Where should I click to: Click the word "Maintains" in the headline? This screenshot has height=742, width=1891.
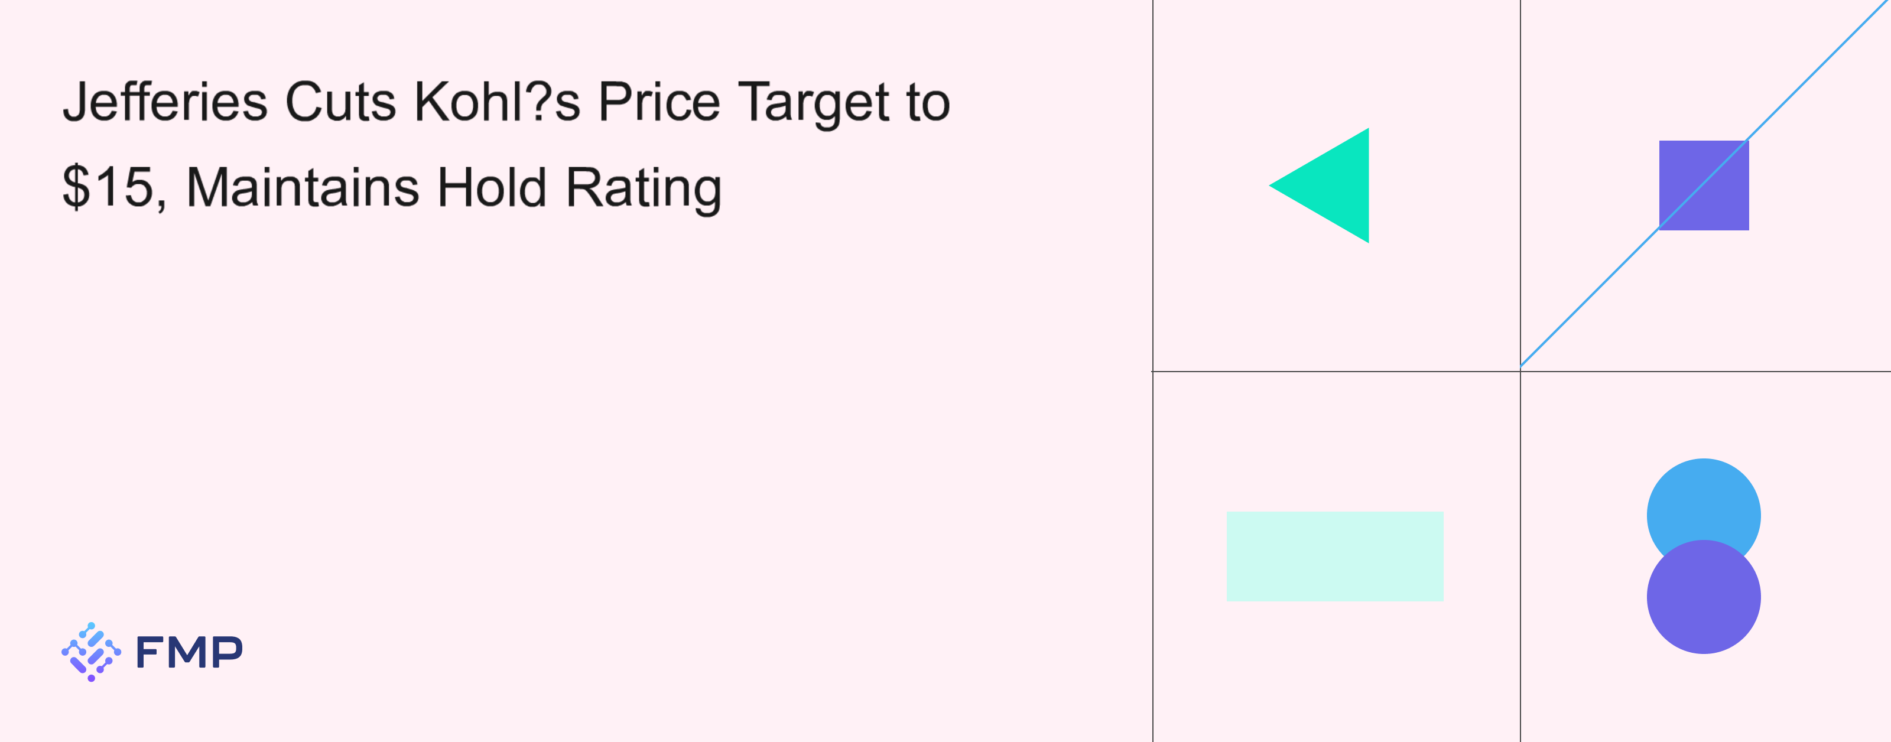tap(303, 188)
